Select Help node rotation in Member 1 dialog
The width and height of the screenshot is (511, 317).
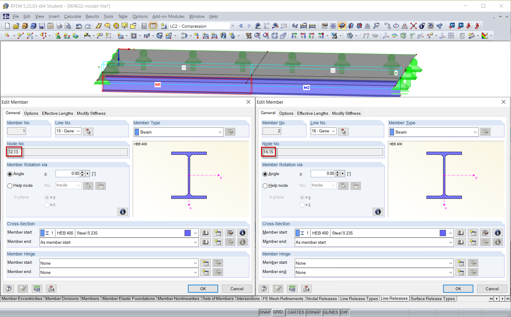[x=10, y=186]
